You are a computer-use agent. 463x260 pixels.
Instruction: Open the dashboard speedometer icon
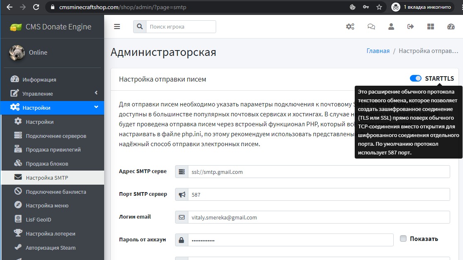click(451, 26)
